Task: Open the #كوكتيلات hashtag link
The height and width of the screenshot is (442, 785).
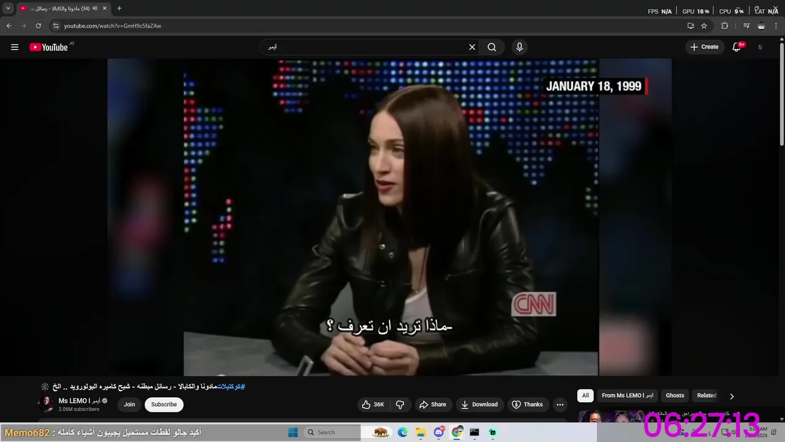Action: [x=231, y=387]
